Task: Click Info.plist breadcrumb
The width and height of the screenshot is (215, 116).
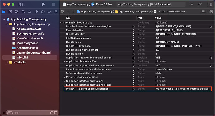Action: (x=161, y=11)
